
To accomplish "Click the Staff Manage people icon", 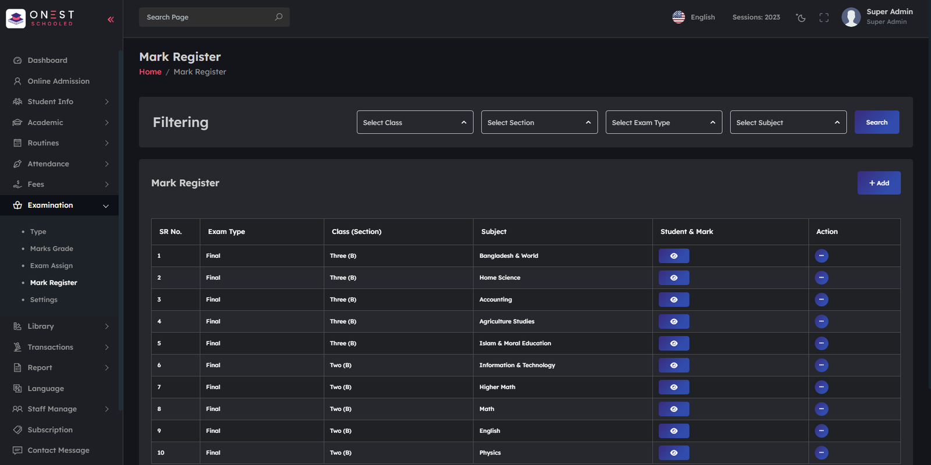I will click(x=17, y=409).
